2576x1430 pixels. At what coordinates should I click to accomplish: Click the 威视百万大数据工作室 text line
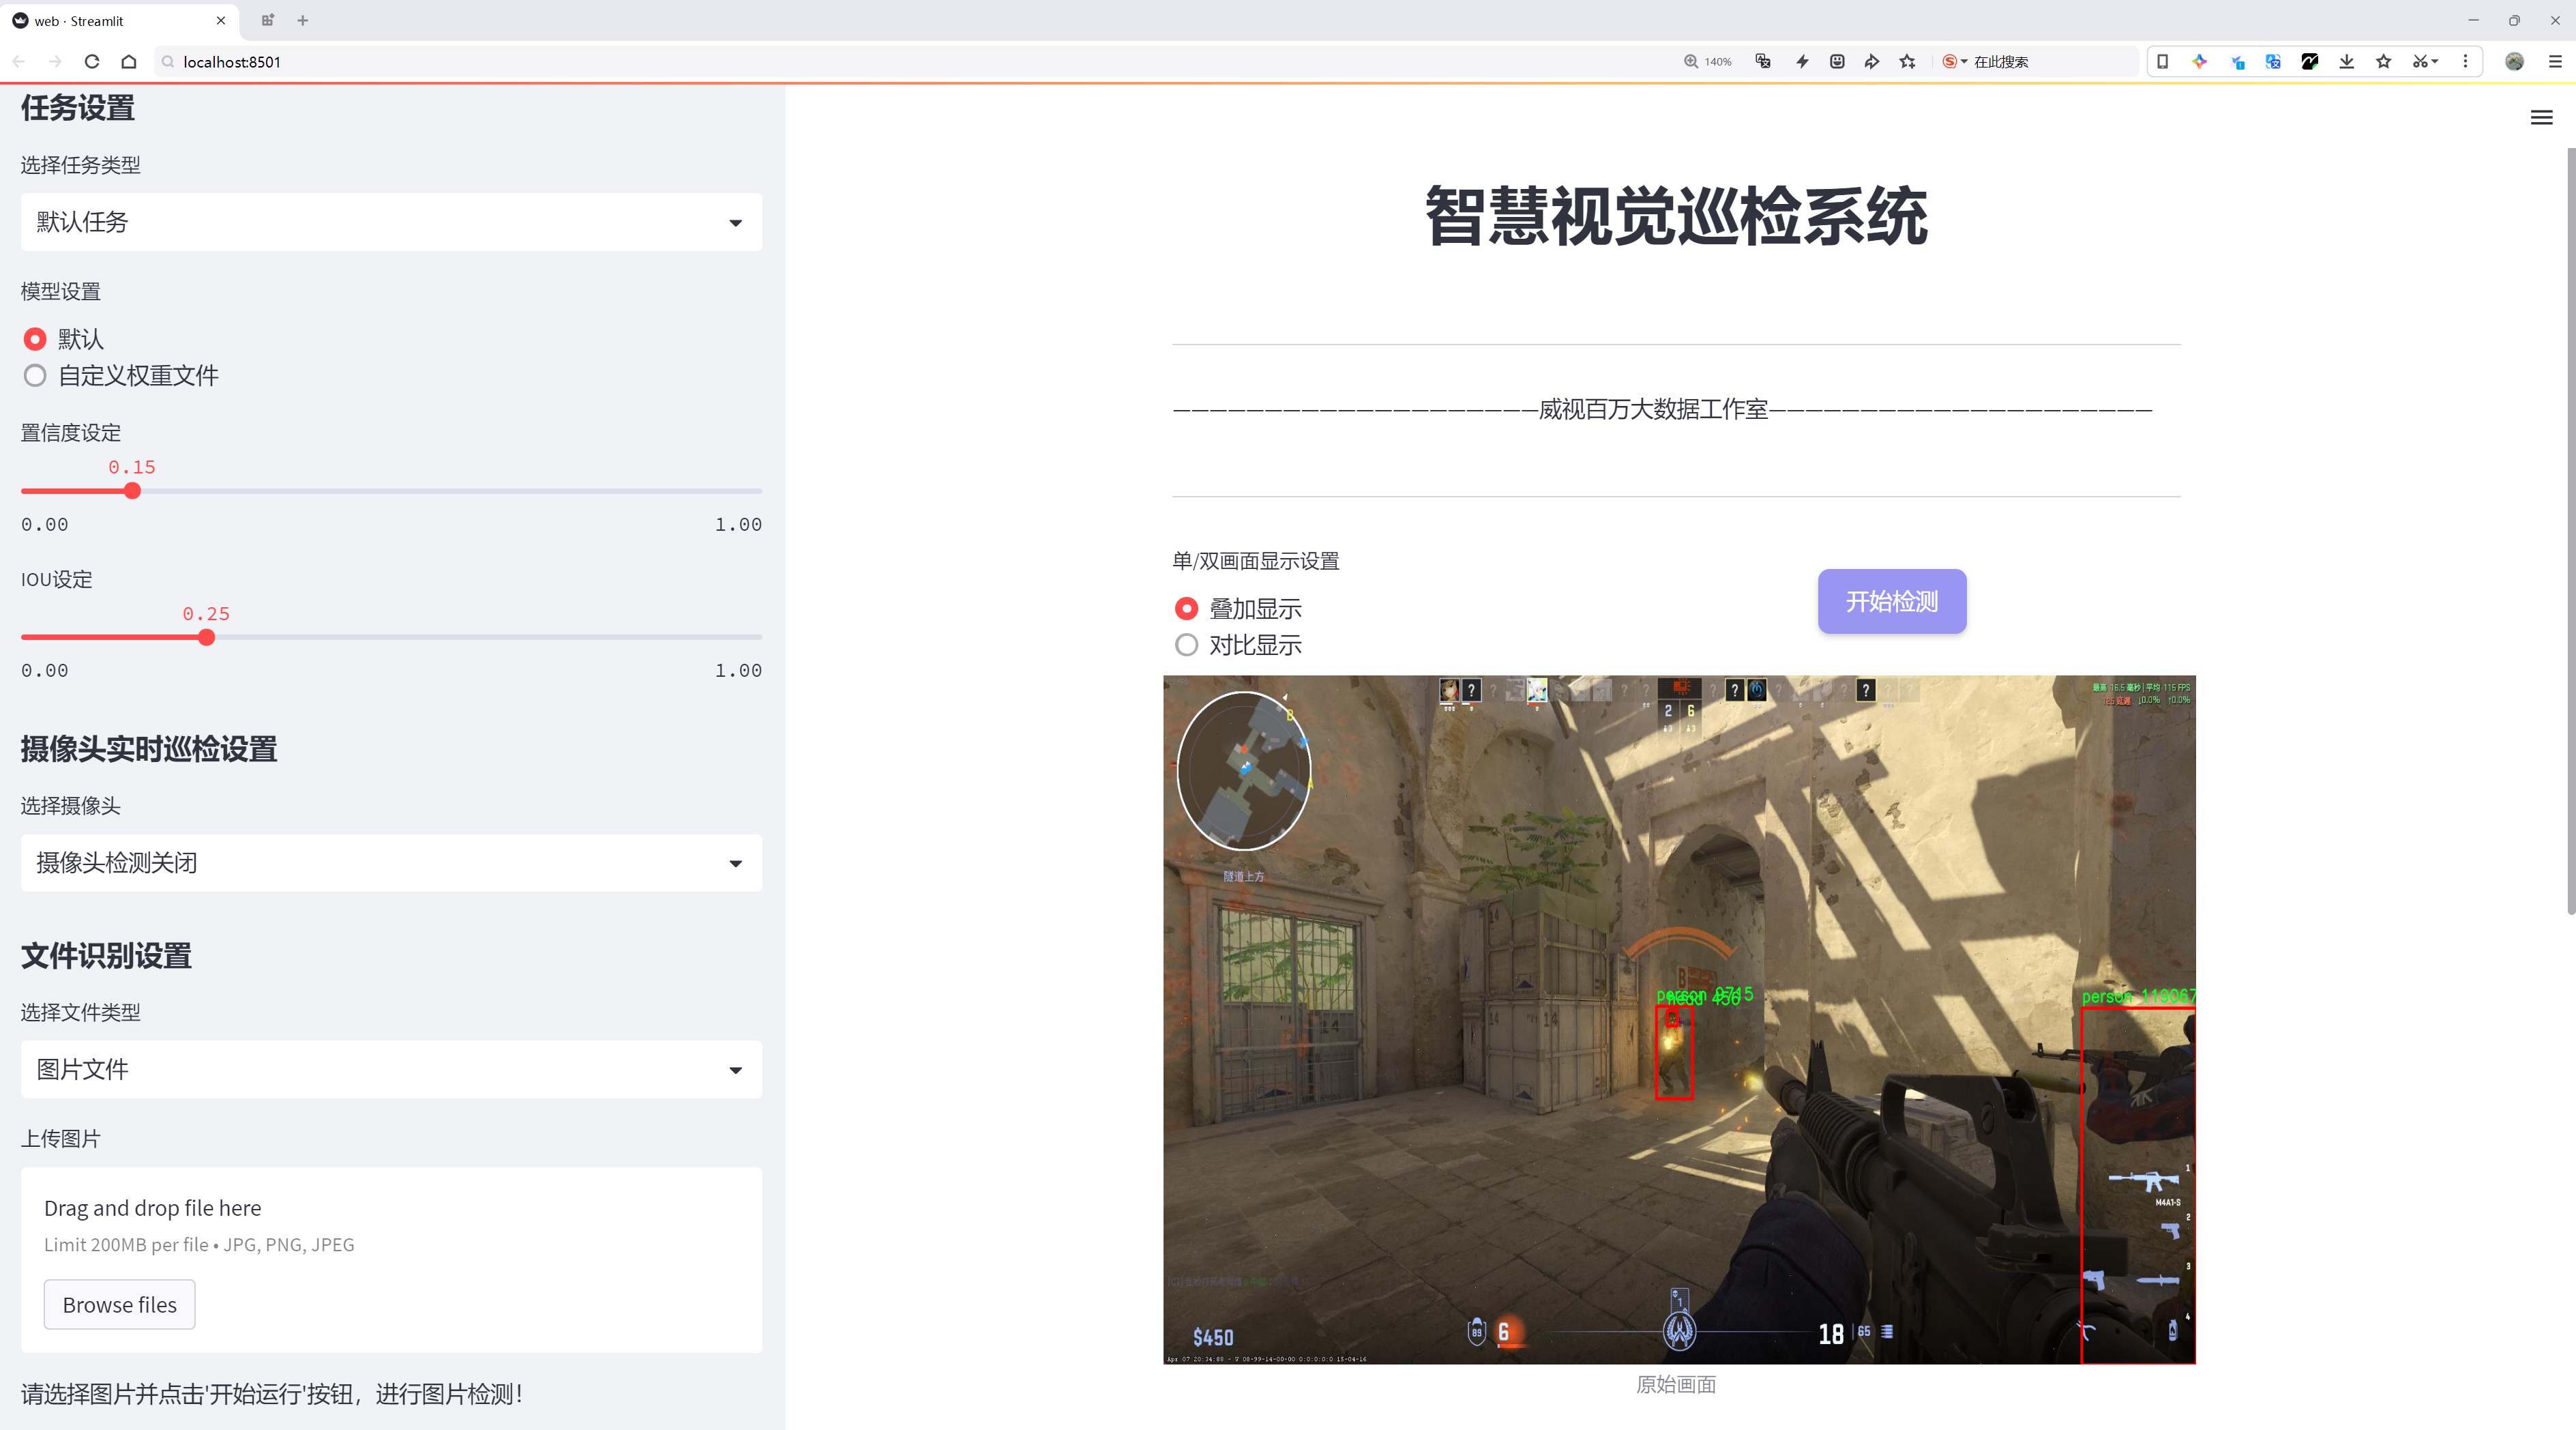coord(1653,409)
